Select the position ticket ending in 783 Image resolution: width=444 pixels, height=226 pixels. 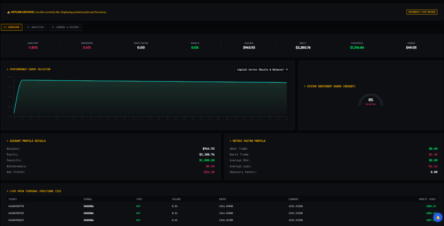point(16,213)
